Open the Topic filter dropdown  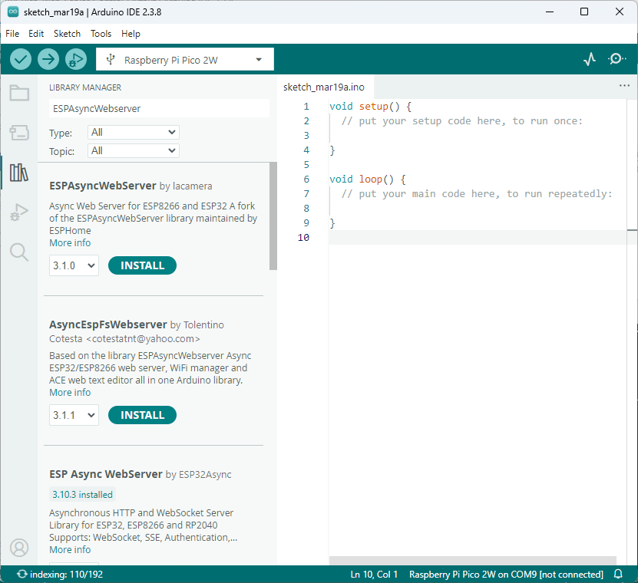[133, 151]
